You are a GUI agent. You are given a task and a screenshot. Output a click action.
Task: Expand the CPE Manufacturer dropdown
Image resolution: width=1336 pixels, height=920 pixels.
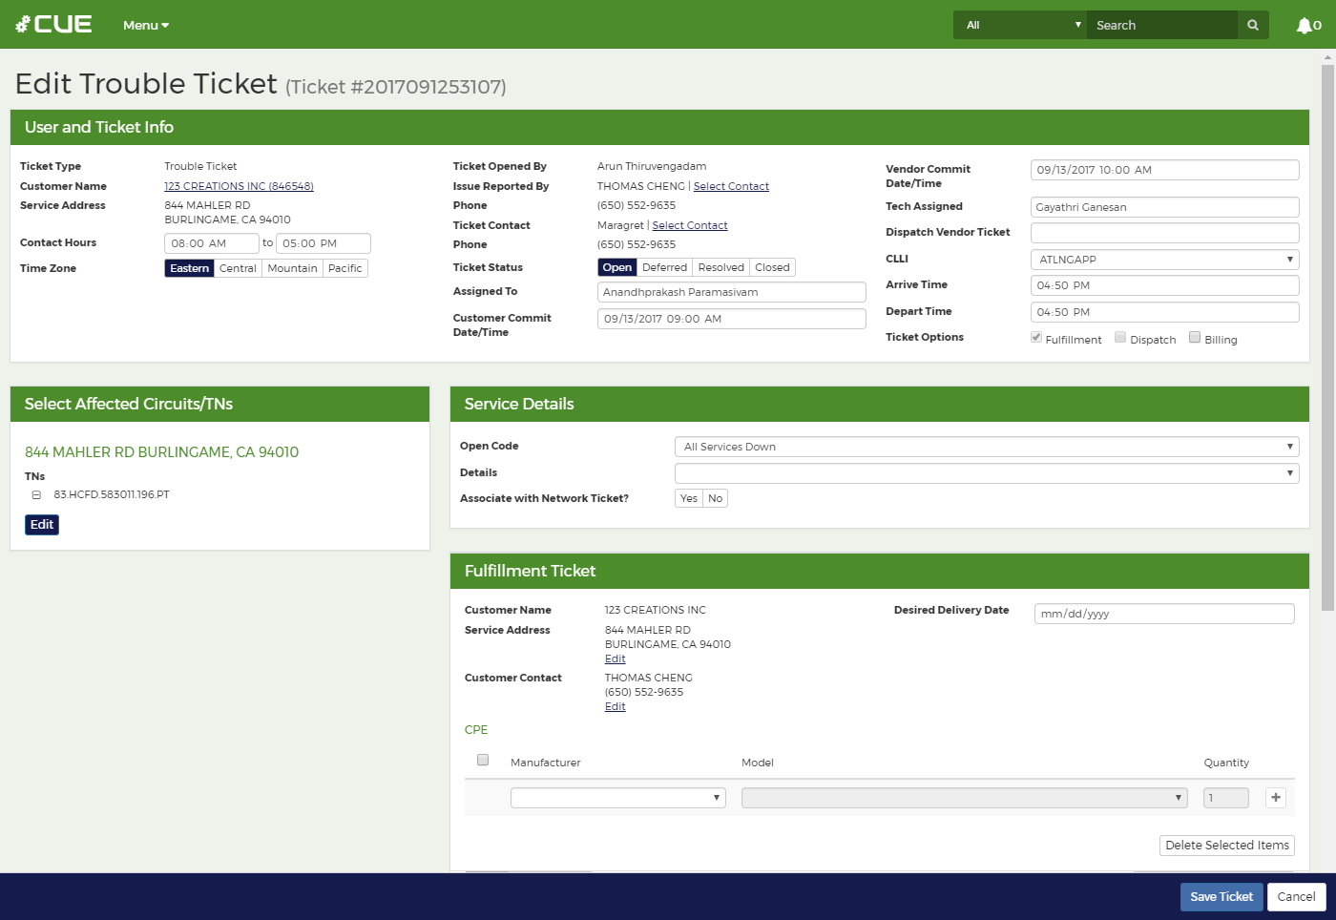point(617,798)
